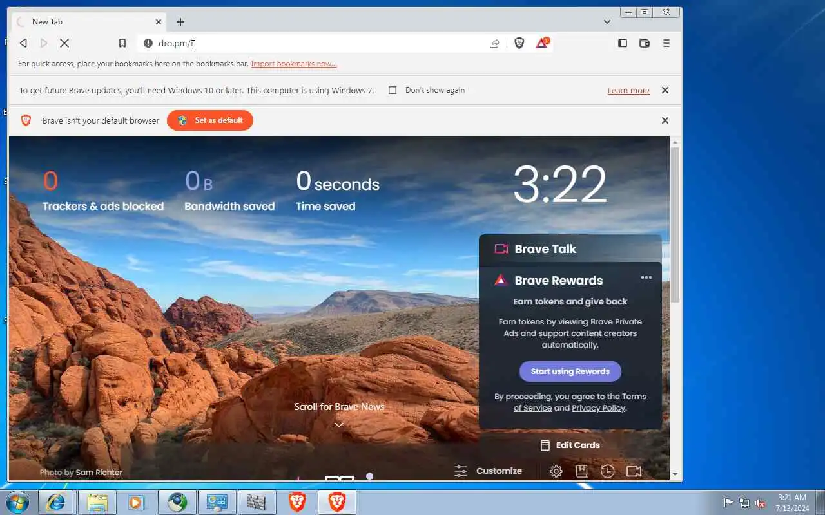The width and height of the screenshot is (825, 515).
Task: Click the Time saved stat
Action: tap(338, 191)
